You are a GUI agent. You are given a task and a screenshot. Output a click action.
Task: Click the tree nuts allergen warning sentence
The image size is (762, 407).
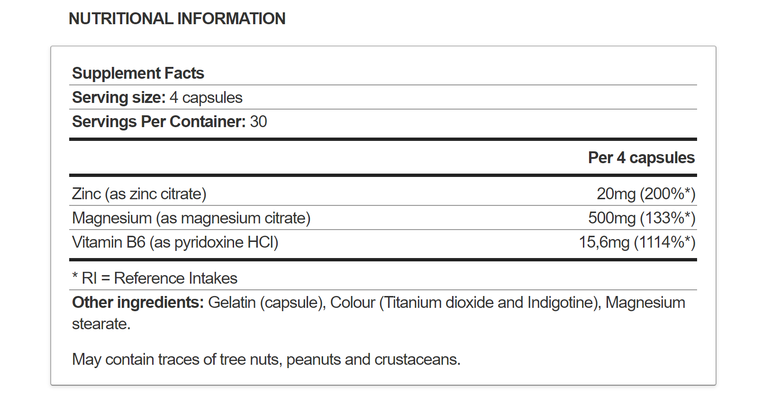pyautogui.click(x=266, y=360)
